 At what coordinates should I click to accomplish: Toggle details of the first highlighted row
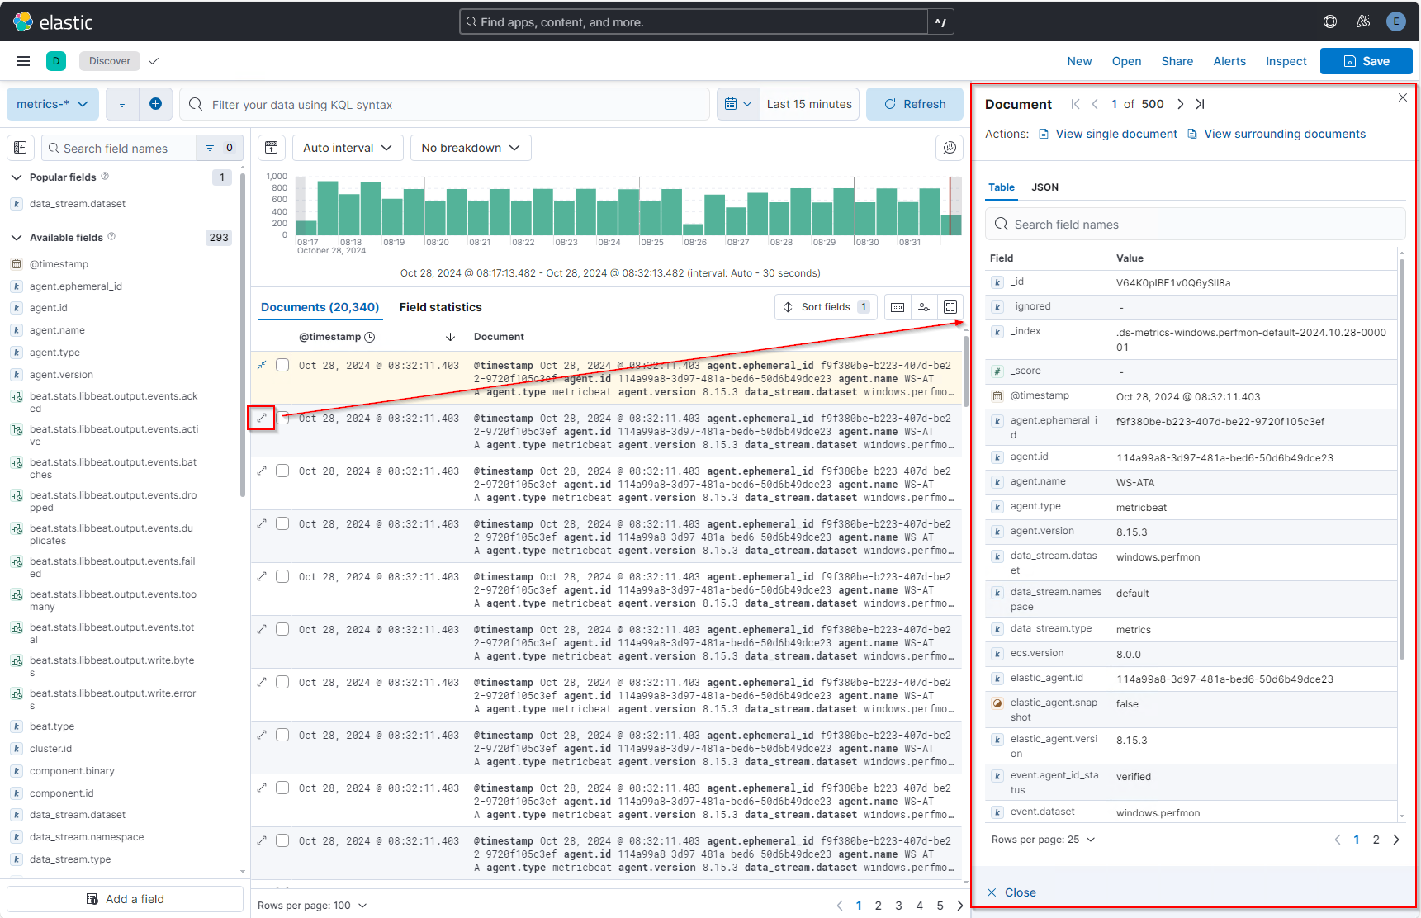coord(262,365)
